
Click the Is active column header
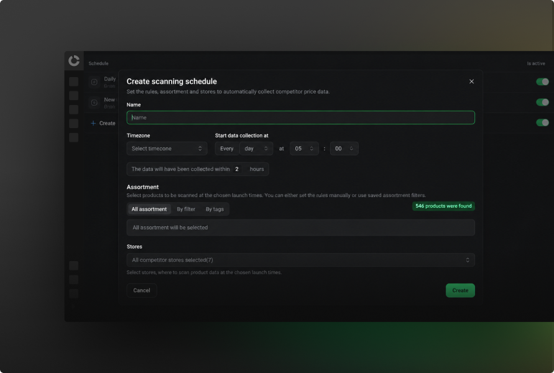pos(536,63)
